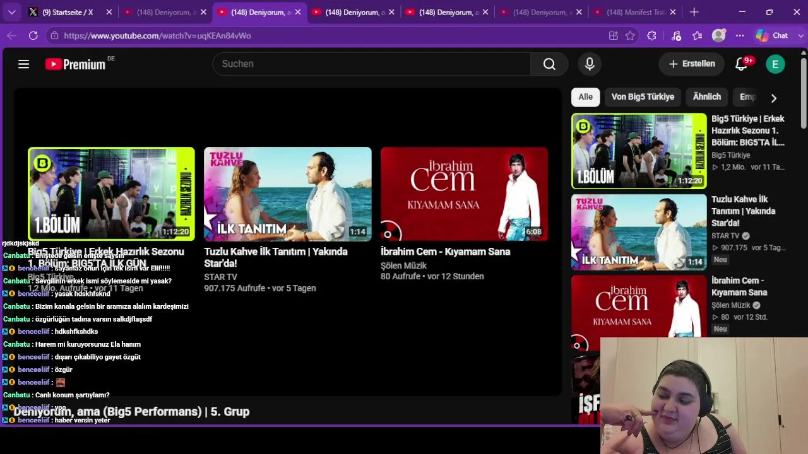Go back with the browser back arrow
The width and height of the screenshot is (808, 454).
pyautogui.click(x=11, y=36)
